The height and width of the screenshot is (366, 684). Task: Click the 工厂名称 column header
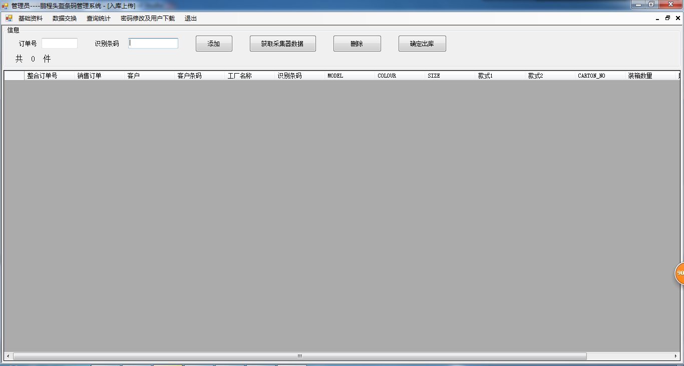click(249, 76)
